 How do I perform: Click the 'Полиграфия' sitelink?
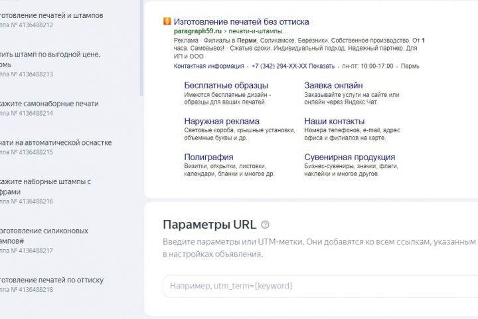pos(208,158)
